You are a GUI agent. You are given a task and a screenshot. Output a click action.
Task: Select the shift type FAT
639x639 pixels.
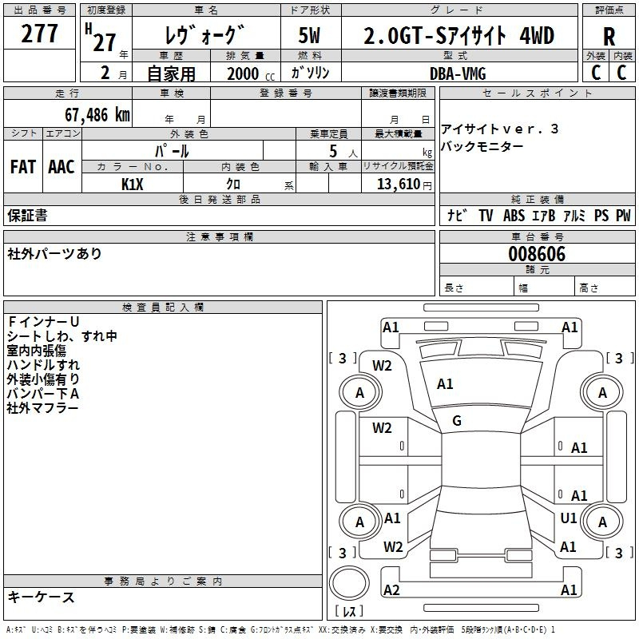23,167
